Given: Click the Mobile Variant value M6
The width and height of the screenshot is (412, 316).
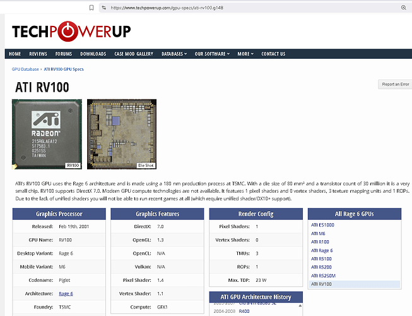Looking at the screenshot, I should [x=62, y=267].
